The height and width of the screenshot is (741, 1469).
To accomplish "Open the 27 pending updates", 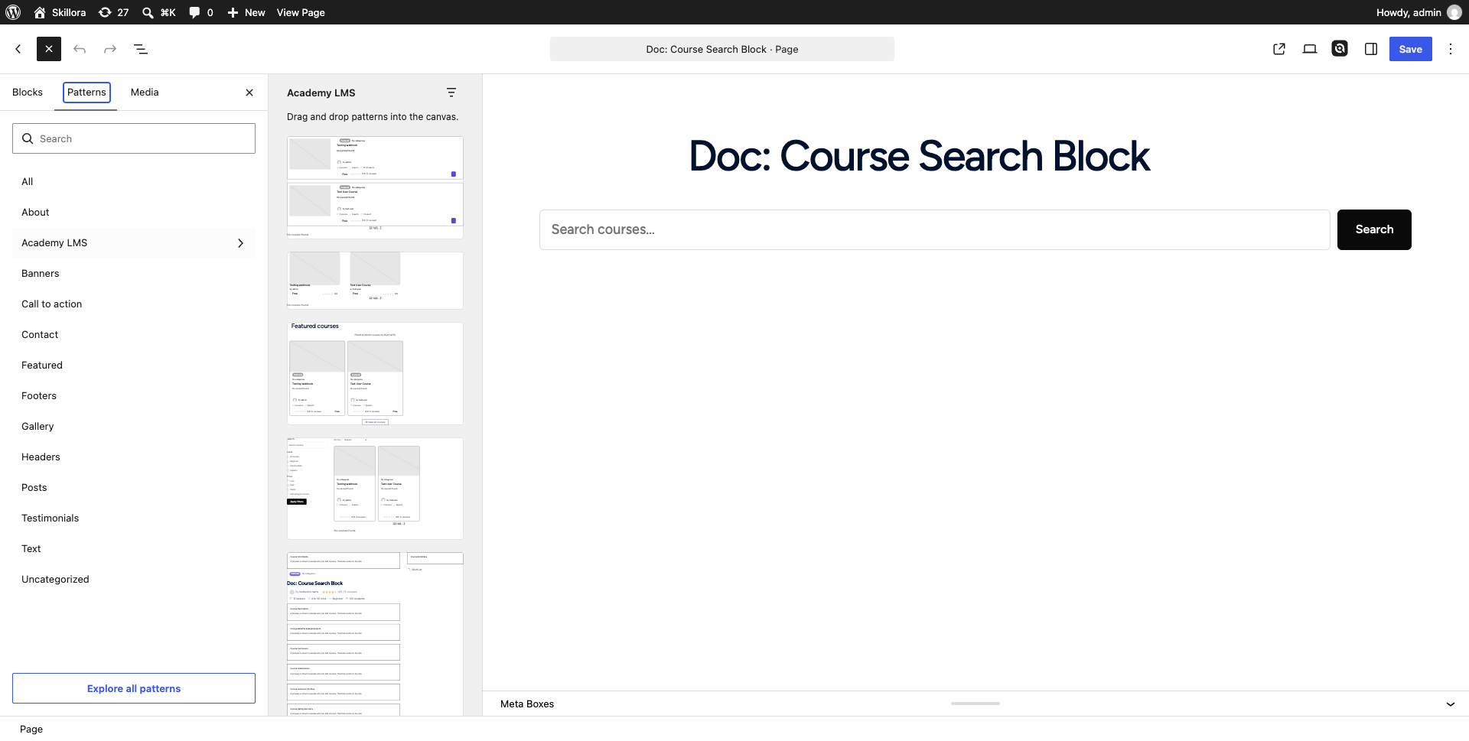I will point(113,12).
